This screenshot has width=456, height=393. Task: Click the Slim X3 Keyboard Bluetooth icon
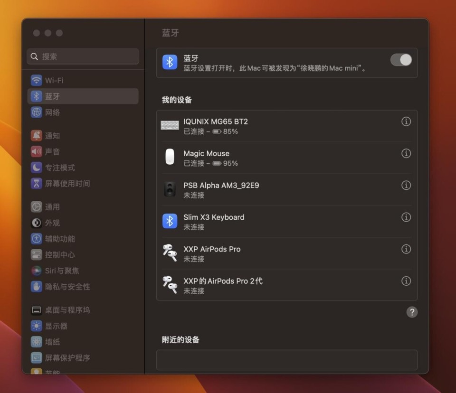[170, 221]
